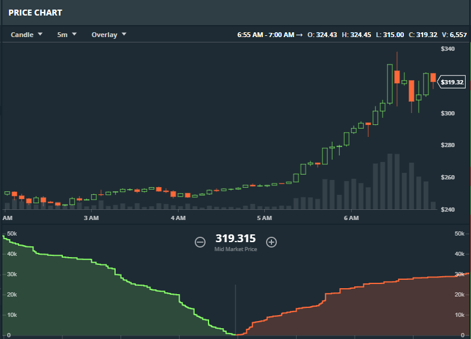Screen dimensions: 471x339
Task: Click the $319.32 current price tag
Action: [452, 82]
